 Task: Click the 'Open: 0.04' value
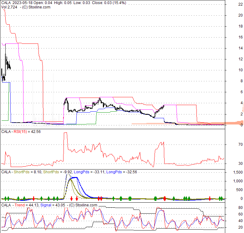(x=43, y=3)
